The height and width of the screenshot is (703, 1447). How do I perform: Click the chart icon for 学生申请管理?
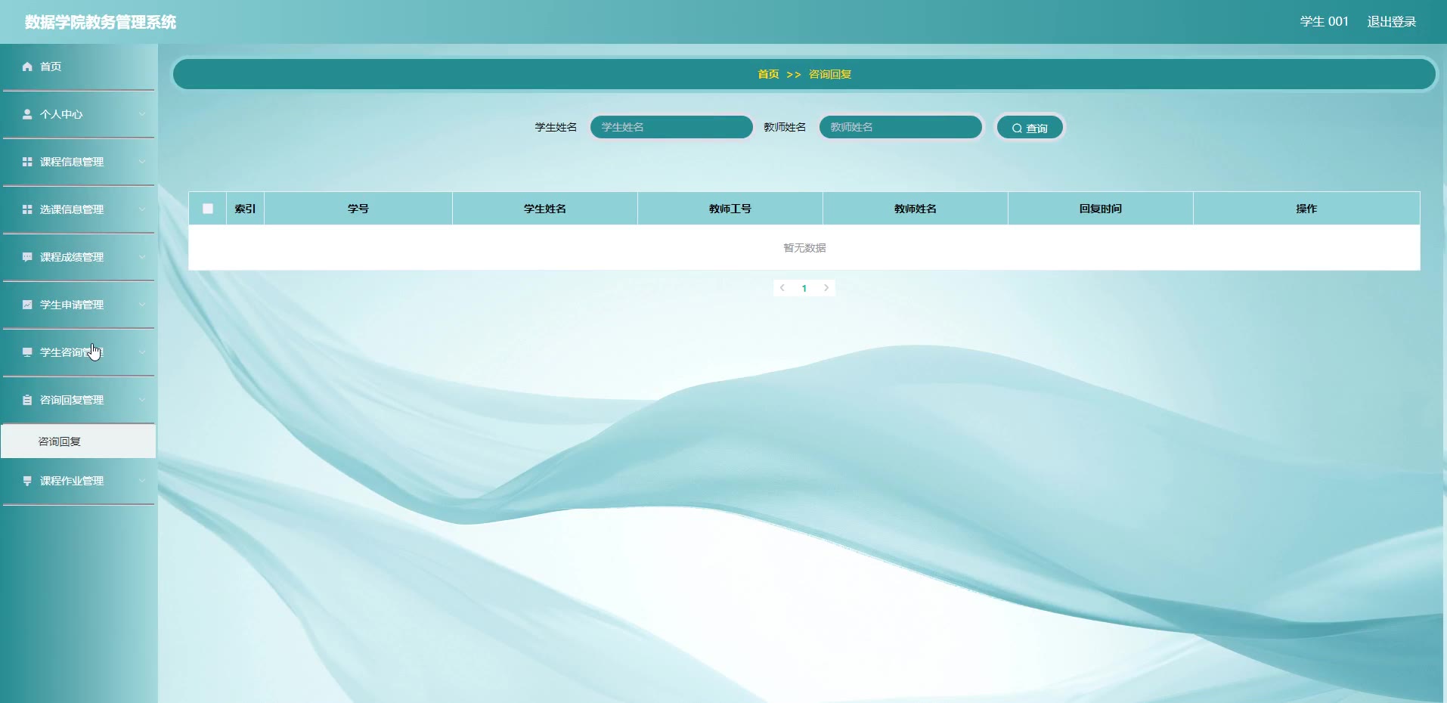point(27,305)
